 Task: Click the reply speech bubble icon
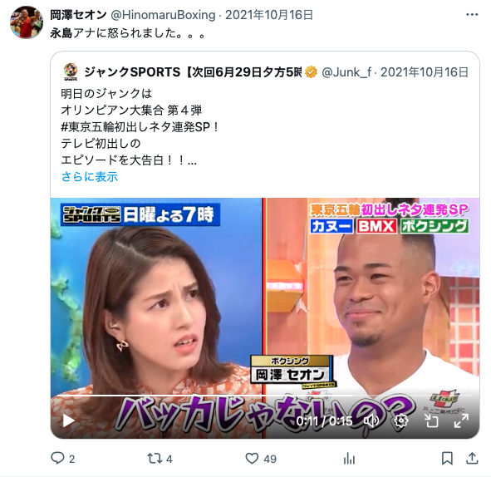tap(57, 459)
